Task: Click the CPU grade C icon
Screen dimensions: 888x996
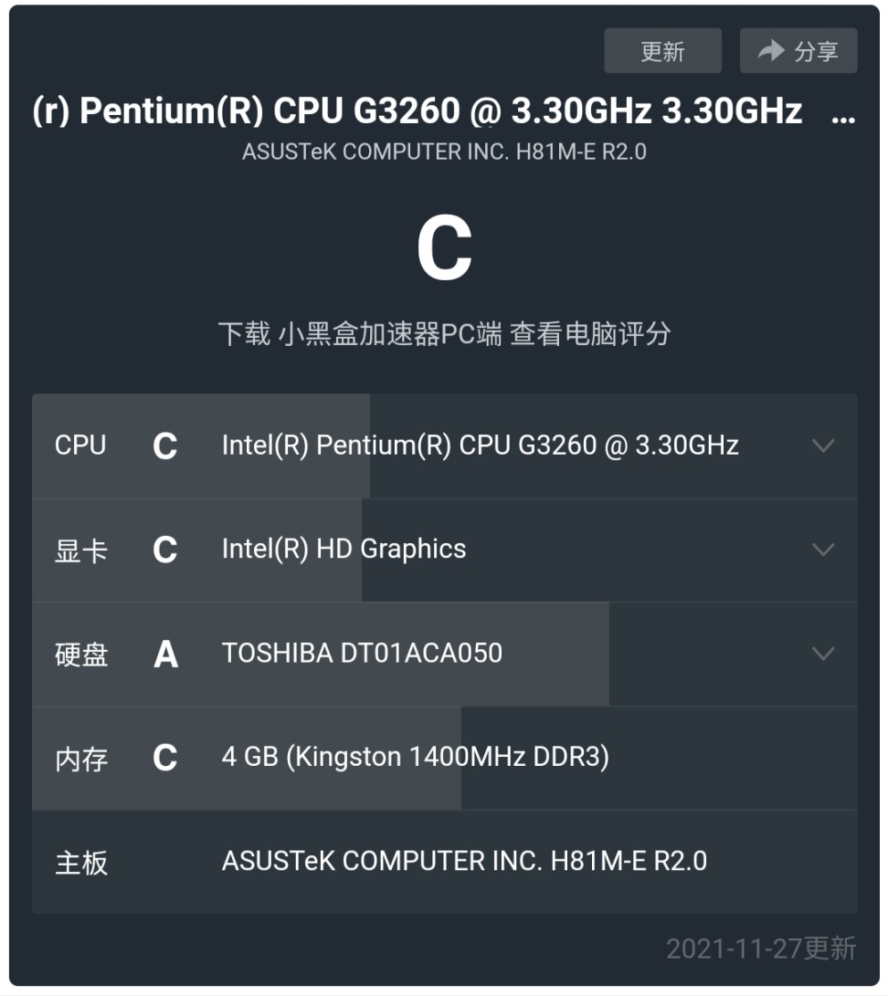Action: coord(165,446)
